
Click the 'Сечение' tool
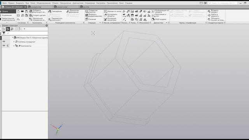pyautogui.click(x=91, y=19)
